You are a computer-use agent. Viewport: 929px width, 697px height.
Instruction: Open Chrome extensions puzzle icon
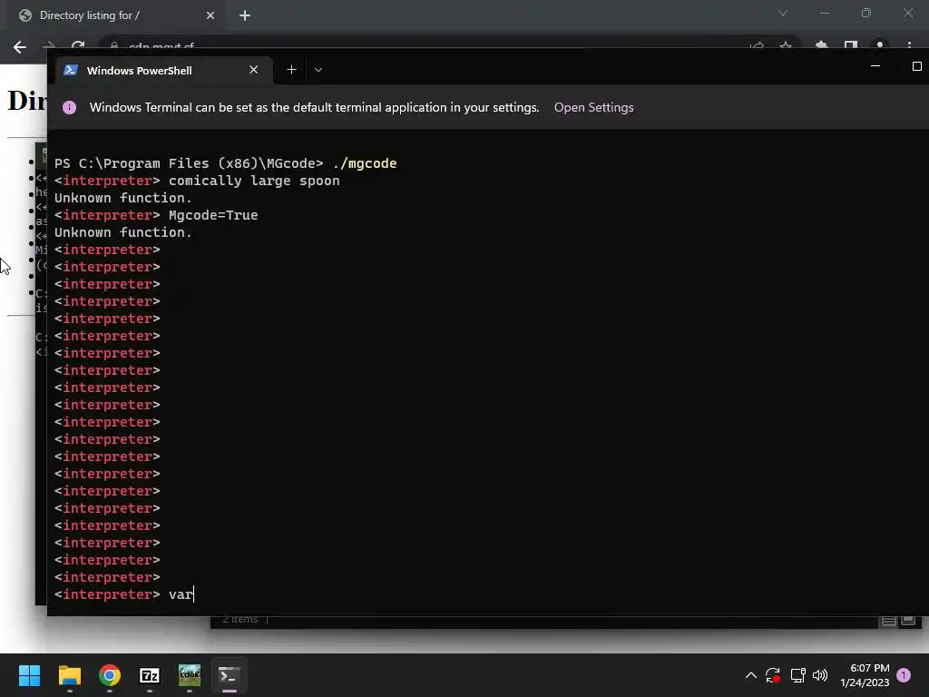(821, 45)
